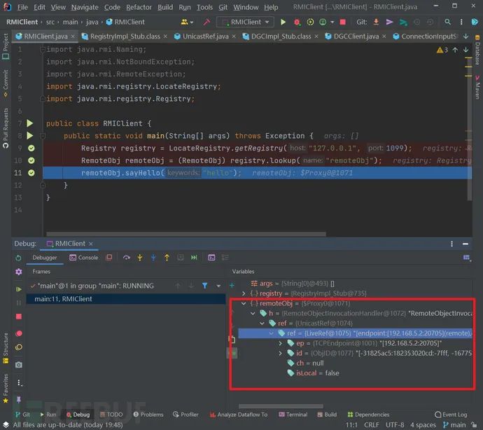Image resolution: width=483 pixels, height=430 pixels.
Task: View all breakpoints
Action: pyautogui.click(x=19, y=333)
